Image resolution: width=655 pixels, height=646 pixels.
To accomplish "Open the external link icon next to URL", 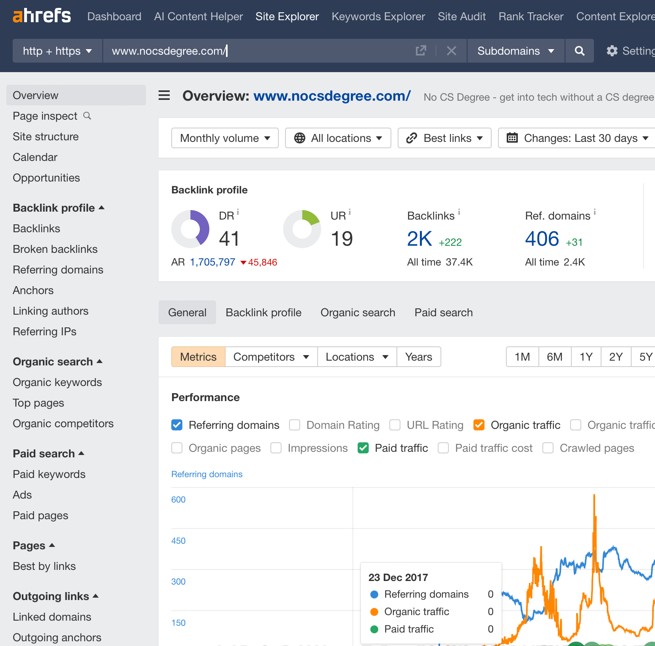I will point(421,51).
